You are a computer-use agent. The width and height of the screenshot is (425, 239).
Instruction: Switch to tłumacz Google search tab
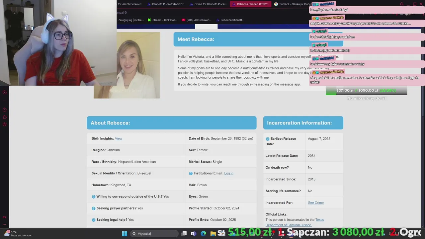[x=292, y=4]
